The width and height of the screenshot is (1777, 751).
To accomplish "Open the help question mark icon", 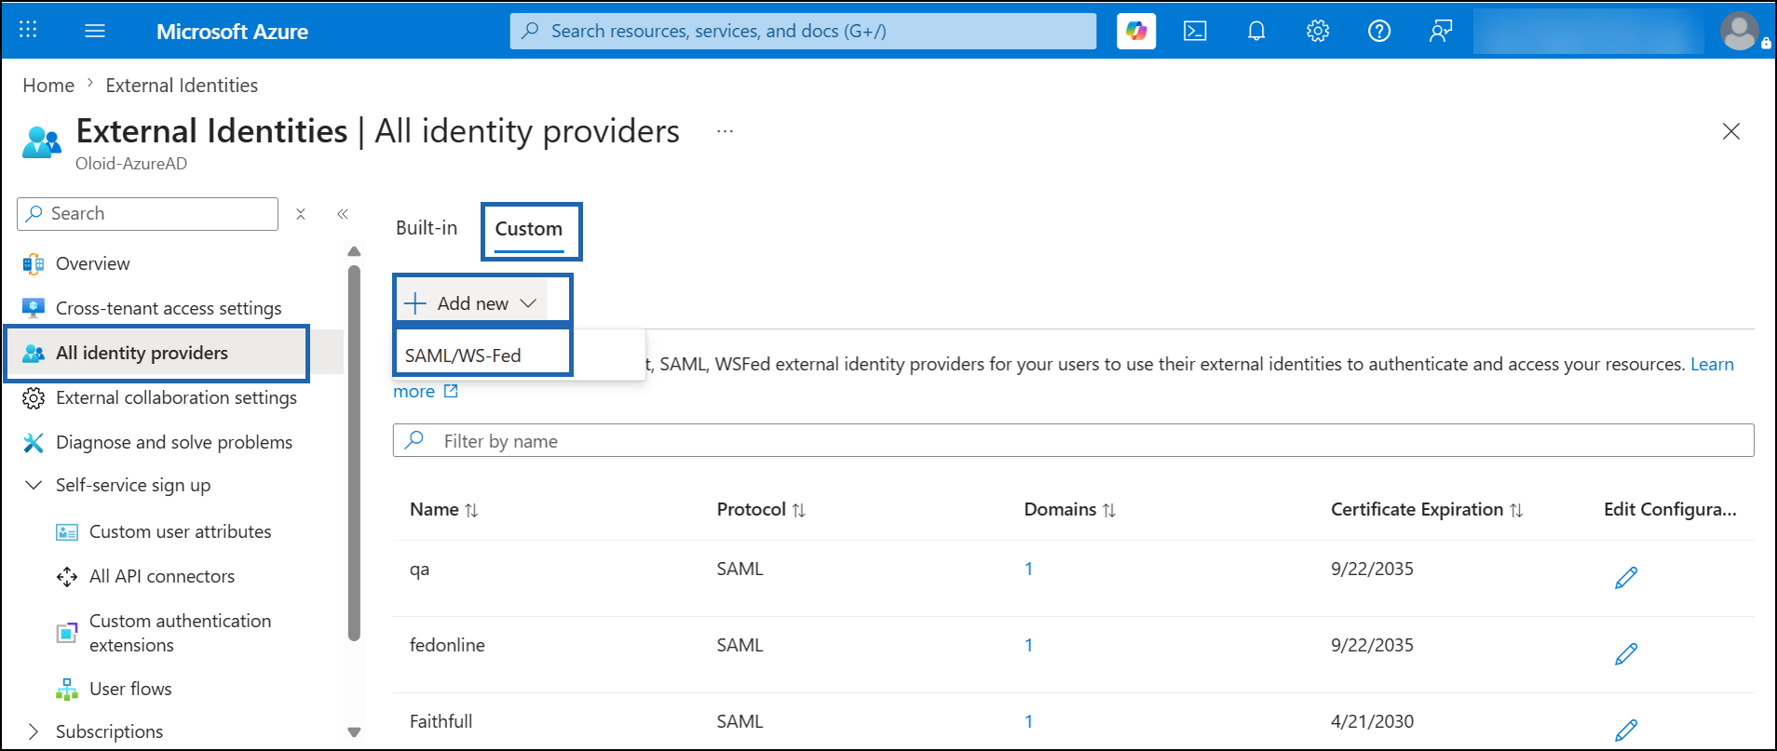I will coord(1379,31).
